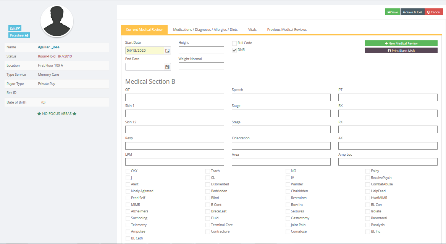The width and height of the screenshot is (446, 244).
Task: Click the Resp text field
Action: coord(175,146)
